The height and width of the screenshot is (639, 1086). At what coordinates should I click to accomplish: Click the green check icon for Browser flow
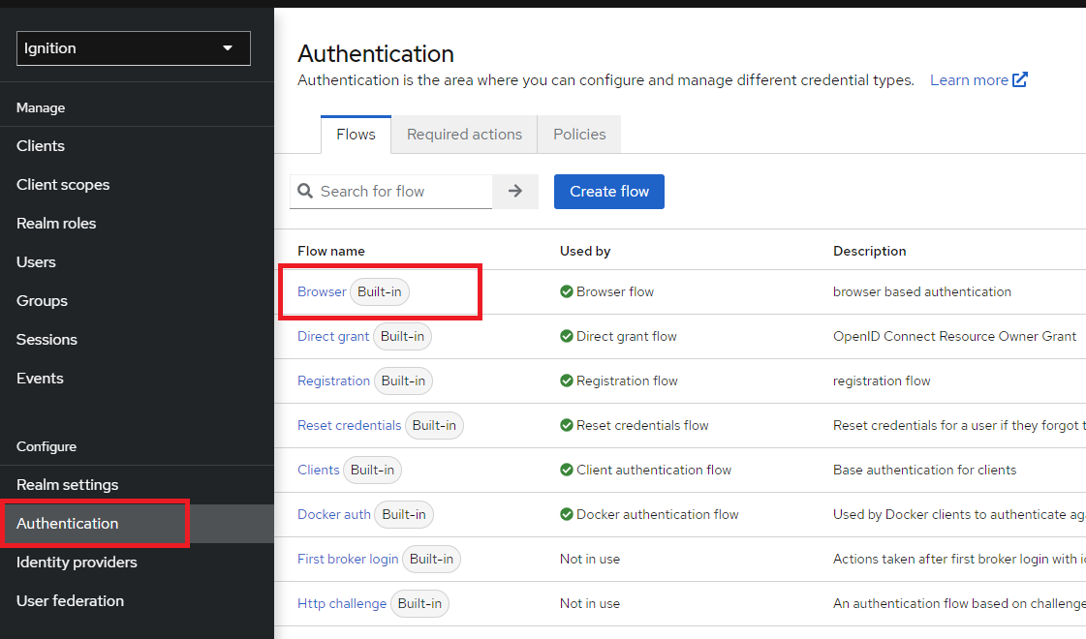click(566, 291)
